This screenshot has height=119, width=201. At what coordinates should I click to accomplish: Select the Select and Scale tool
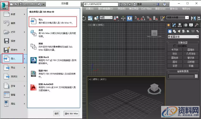click(x=90, y=18)
